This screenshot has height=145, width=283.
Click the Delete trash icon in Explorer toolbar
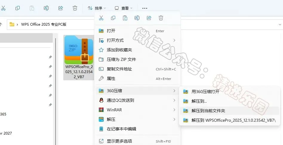[75, 8]
